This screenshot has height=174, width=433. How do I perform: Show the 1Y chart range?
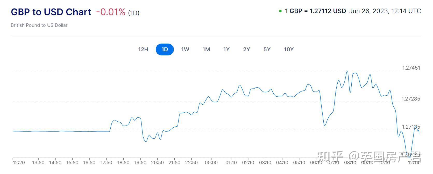[x=226, y=49]
